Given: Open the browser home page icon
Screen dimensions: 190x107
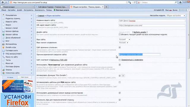Looking at the screenshot, I should (180, 2).
